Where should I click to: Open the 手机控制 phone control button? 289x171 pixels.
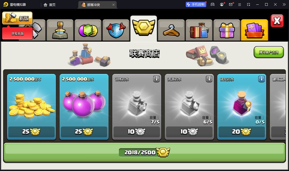pos(196,4)
